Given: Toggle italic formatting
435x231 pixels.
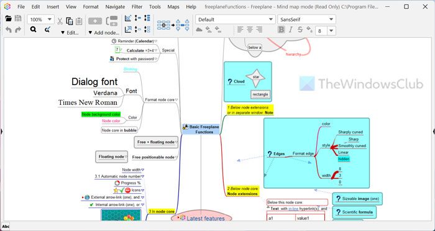Looking at the screenshot, I should pos(291,30).
